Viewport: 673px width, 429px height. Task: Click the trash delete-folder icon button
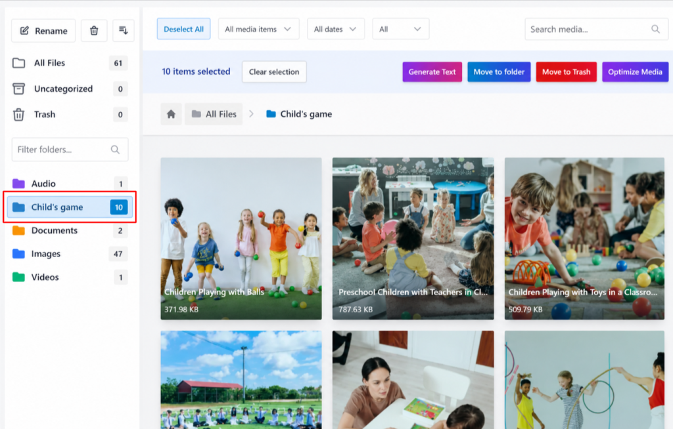94,30
